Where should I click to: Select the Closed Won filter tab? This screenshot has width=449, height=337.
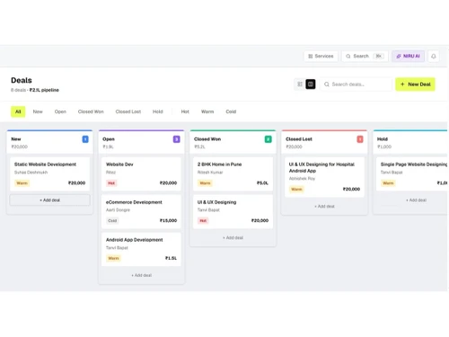(91, 111)
